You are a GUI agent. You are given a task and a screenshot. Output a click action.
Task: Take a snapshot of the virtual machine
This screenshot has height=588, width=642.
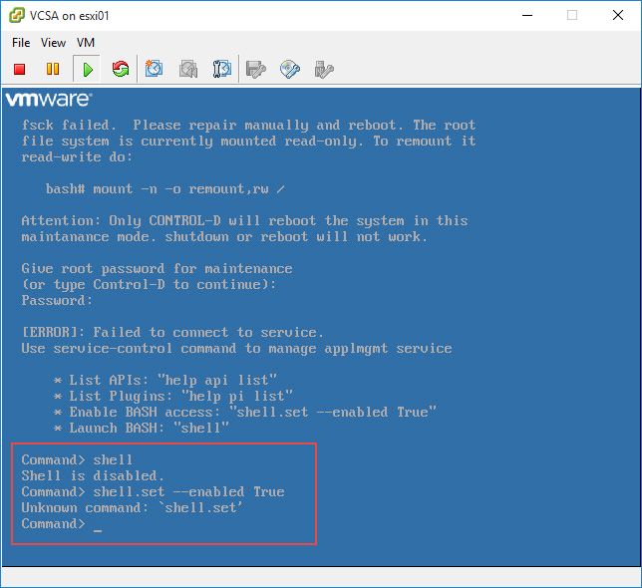(x=154, y=69)
